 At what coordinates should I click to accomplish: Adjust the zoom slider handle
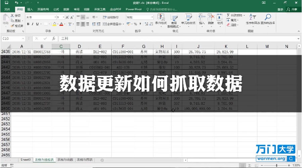click(276, 165)
